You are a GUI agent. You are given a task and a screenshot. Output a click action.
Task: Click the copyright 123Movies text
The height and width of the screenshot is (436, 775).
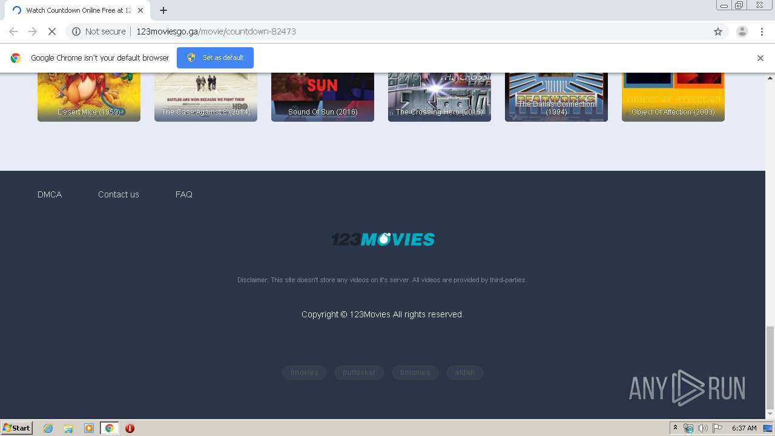coord(383,314)
